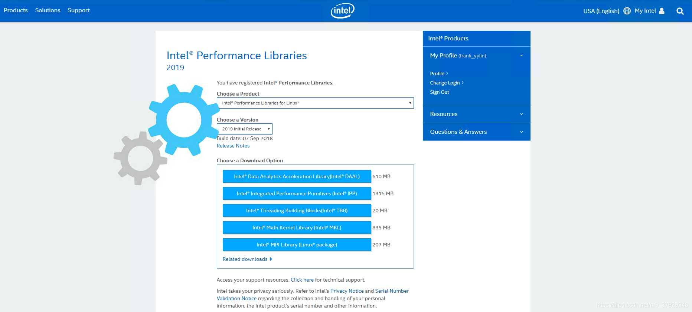Image resolution: width=692 pixels, height=312 pixels.
Task: Click the Intel logo in the header
Action: pyautogui.click(x=342, y=11)
